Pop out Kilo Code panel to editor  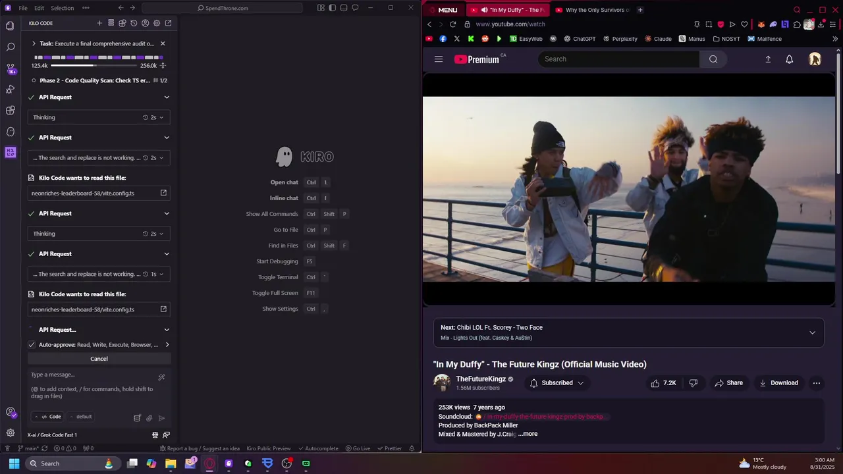tap(168, 23)
